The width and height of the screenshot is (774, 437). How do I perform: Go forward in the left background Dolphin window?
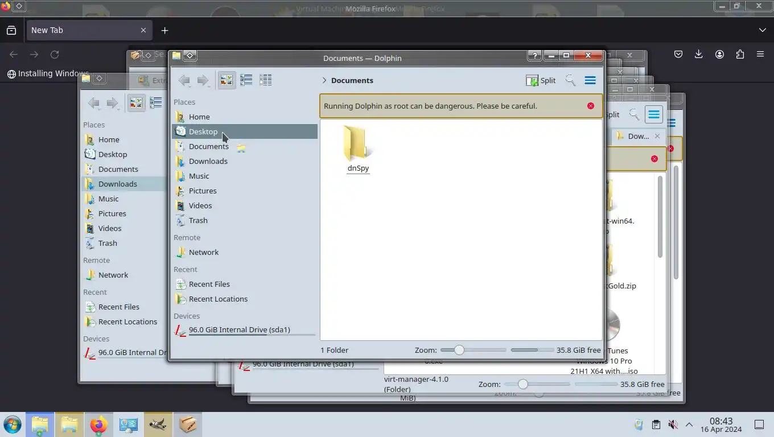coord(113,103)
